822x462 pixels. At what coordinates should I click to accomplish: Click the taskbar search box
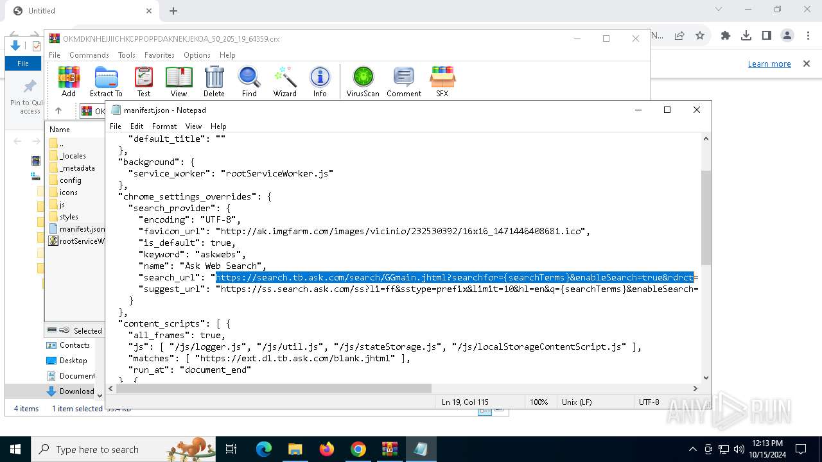123,449
